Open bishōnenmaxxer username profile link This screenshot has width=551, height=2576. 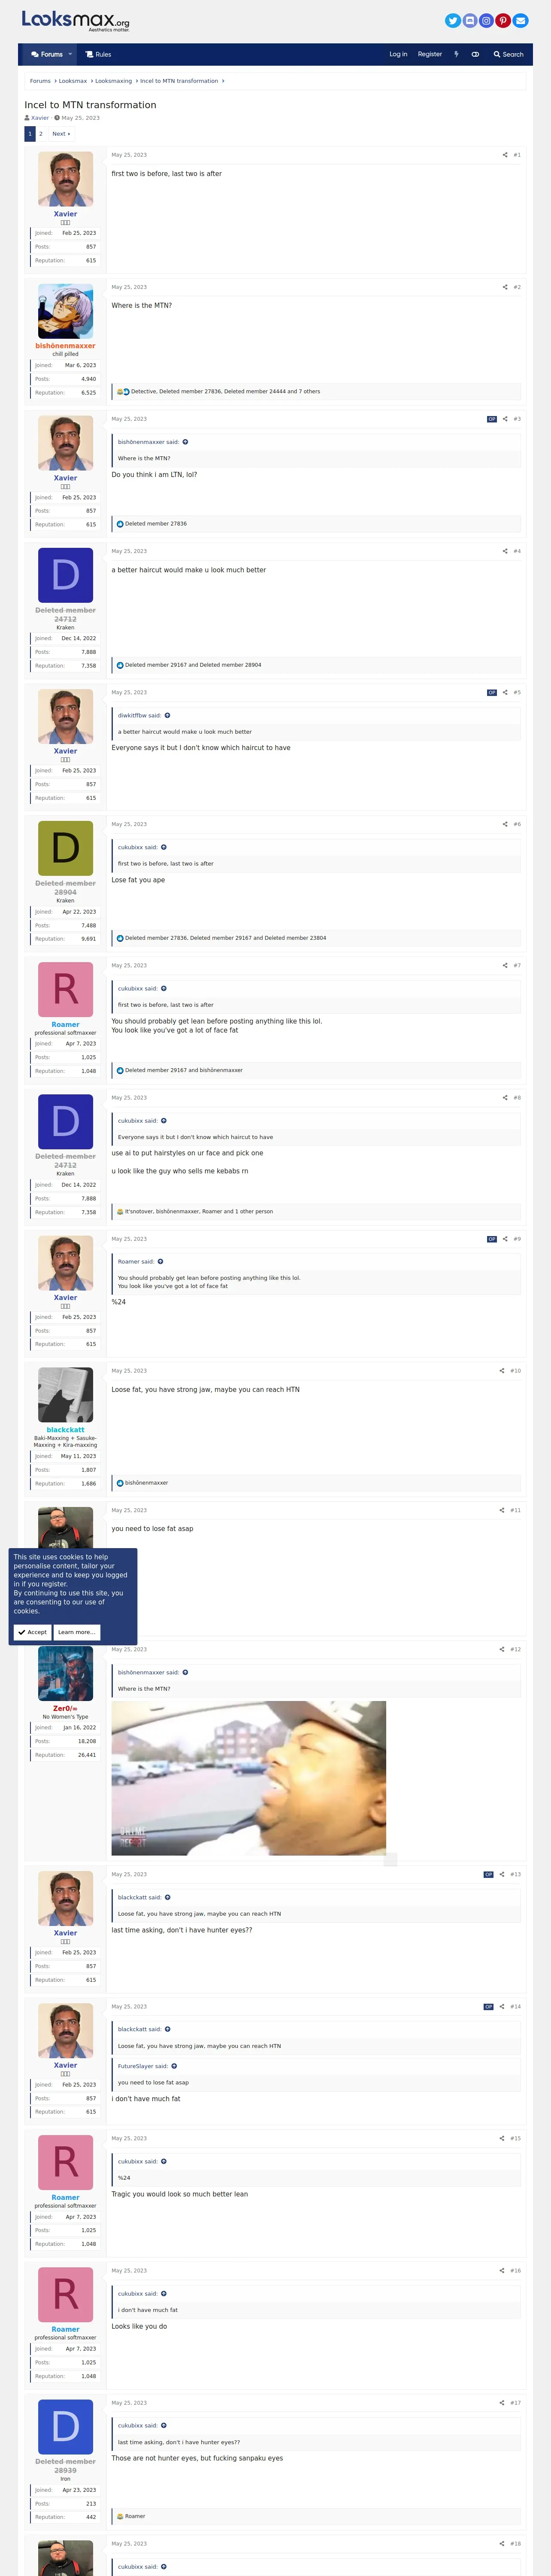tap(65, 346)
